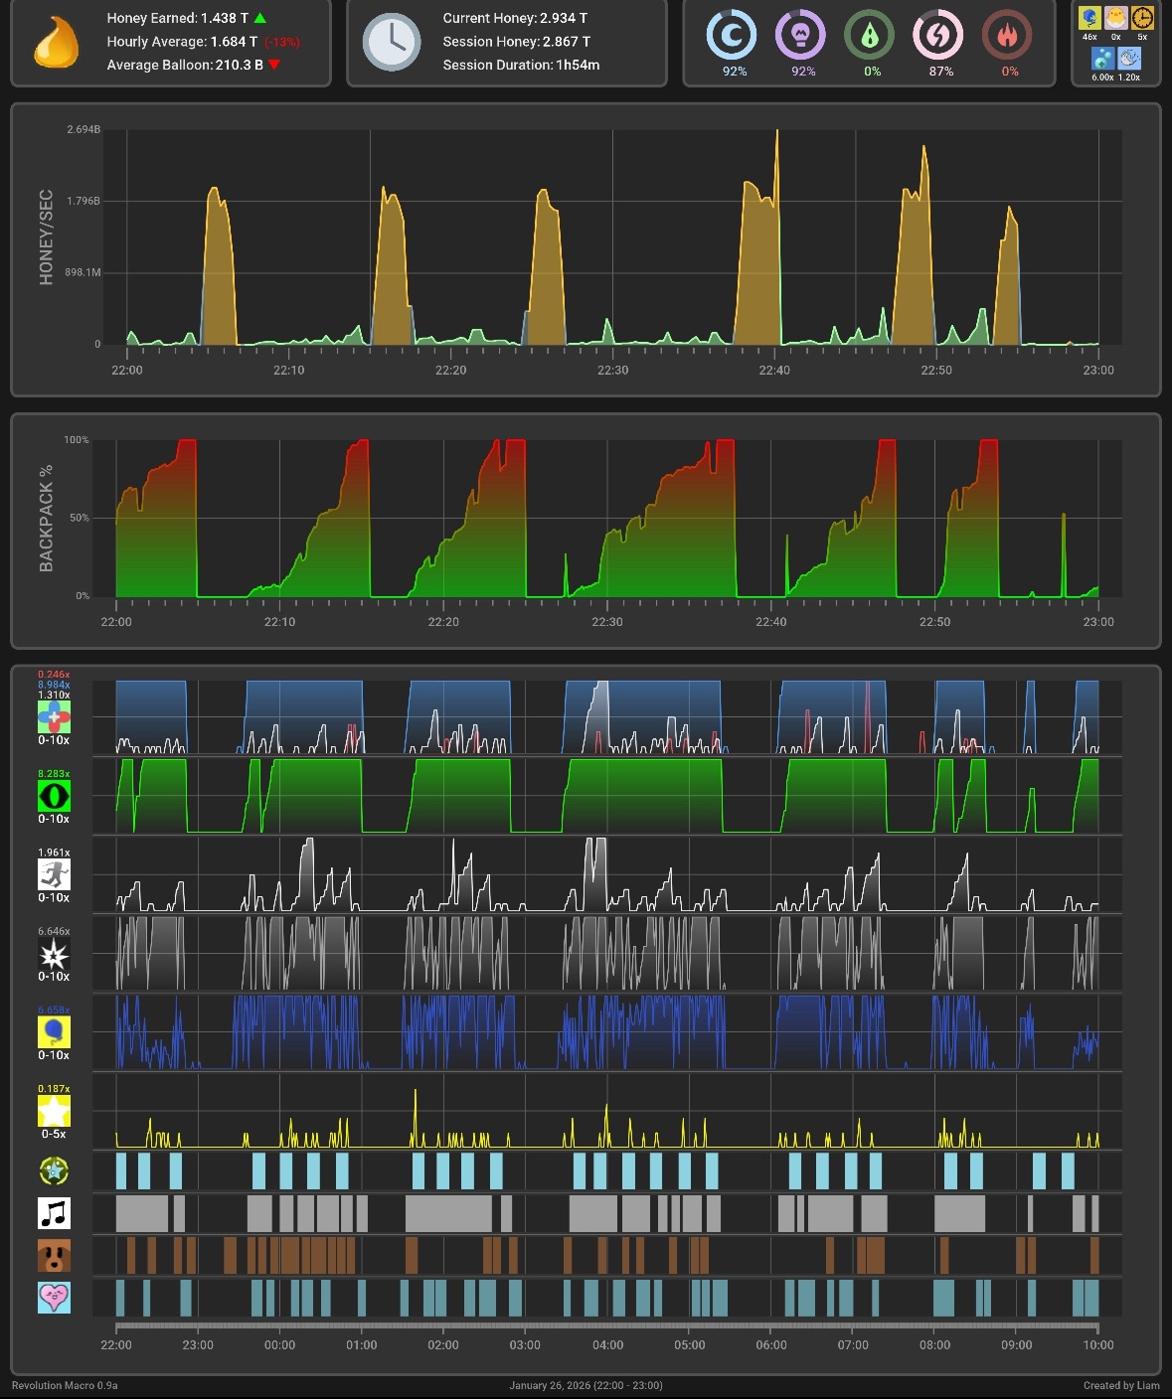Click the music note buff icon

coord(54,1213)
